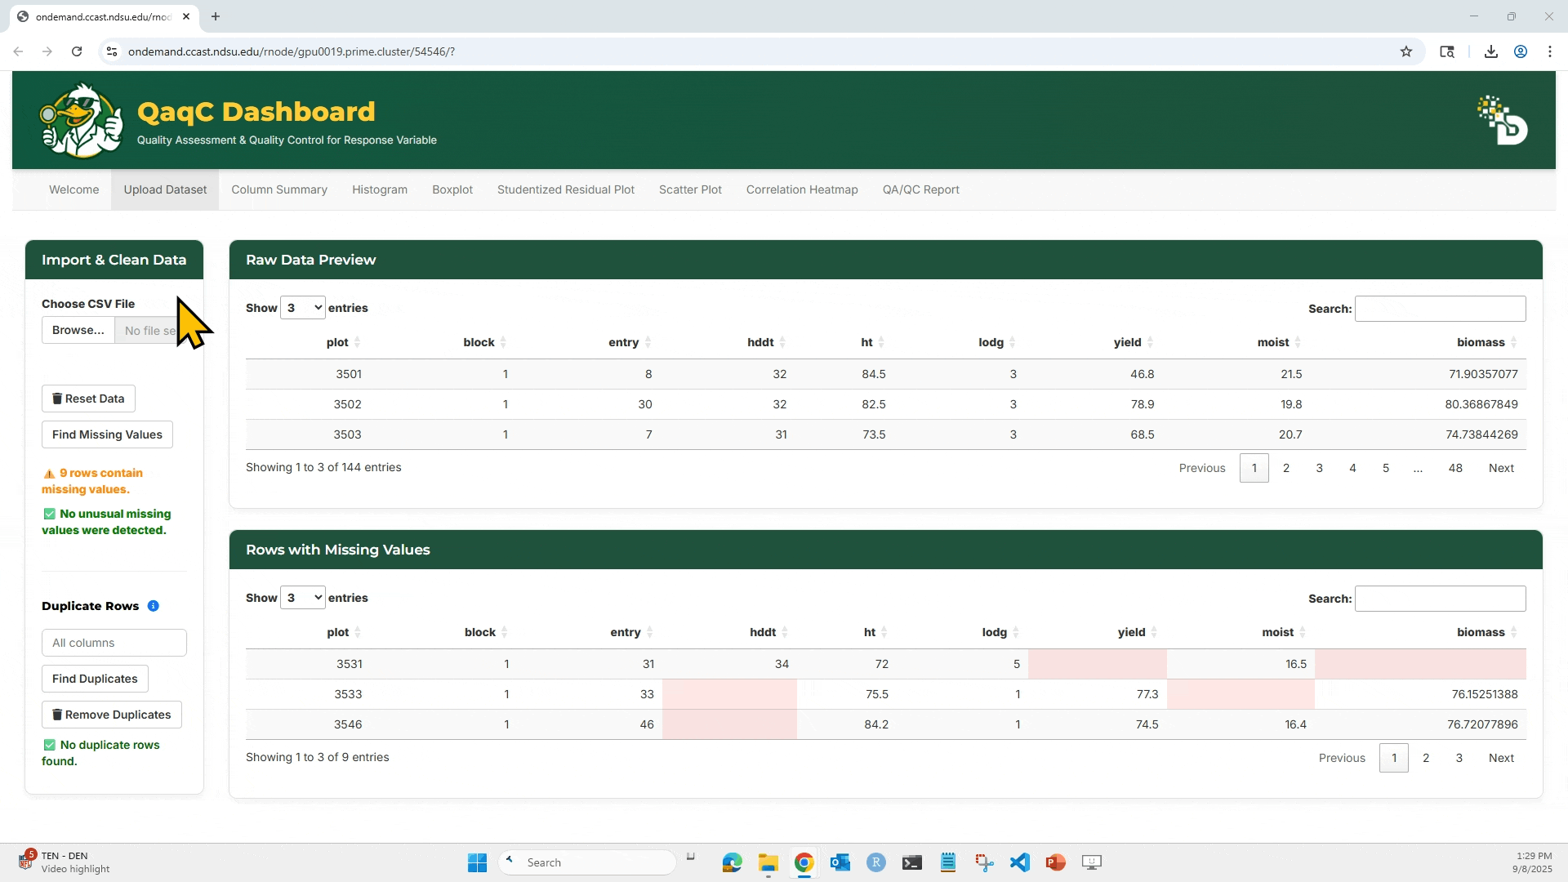Click the Data institute logo at top right
Viewport: 1568px width, 882px height.
tap(1503, 120)
